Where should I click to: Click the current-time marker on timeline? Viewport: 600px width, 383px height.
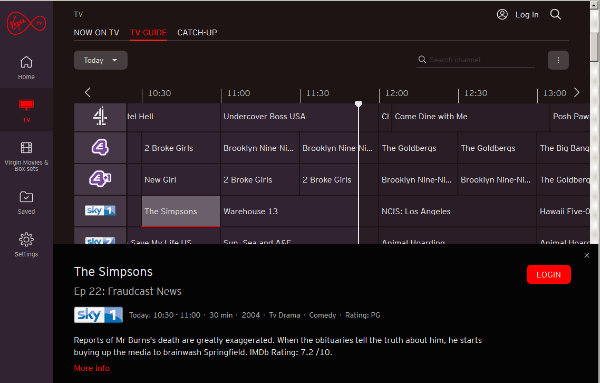(358, 104)
